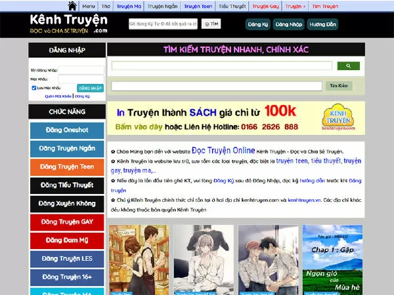Image resolution: width=394 pixels, height=295 pixels.
Task: Click the Hướng Dẫn header button
Action: (x=322, y=24)
